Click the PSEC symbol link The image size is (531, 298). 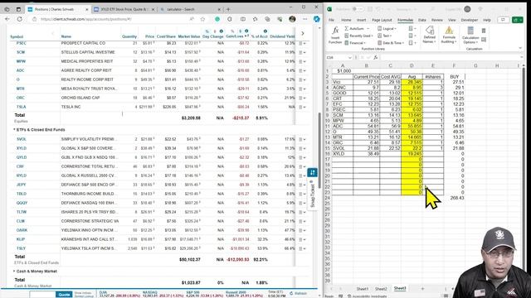click(x=21, y=43)
